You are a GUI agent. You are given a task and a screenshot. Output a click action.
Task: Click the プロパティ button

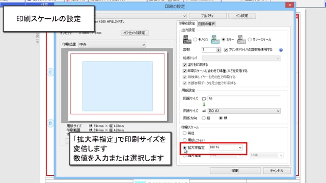click(x=208, y=16)
